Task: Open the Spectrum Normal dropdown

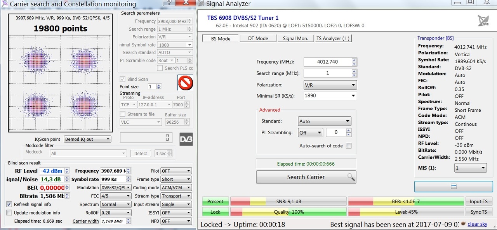Action: (x=115, y=204)
